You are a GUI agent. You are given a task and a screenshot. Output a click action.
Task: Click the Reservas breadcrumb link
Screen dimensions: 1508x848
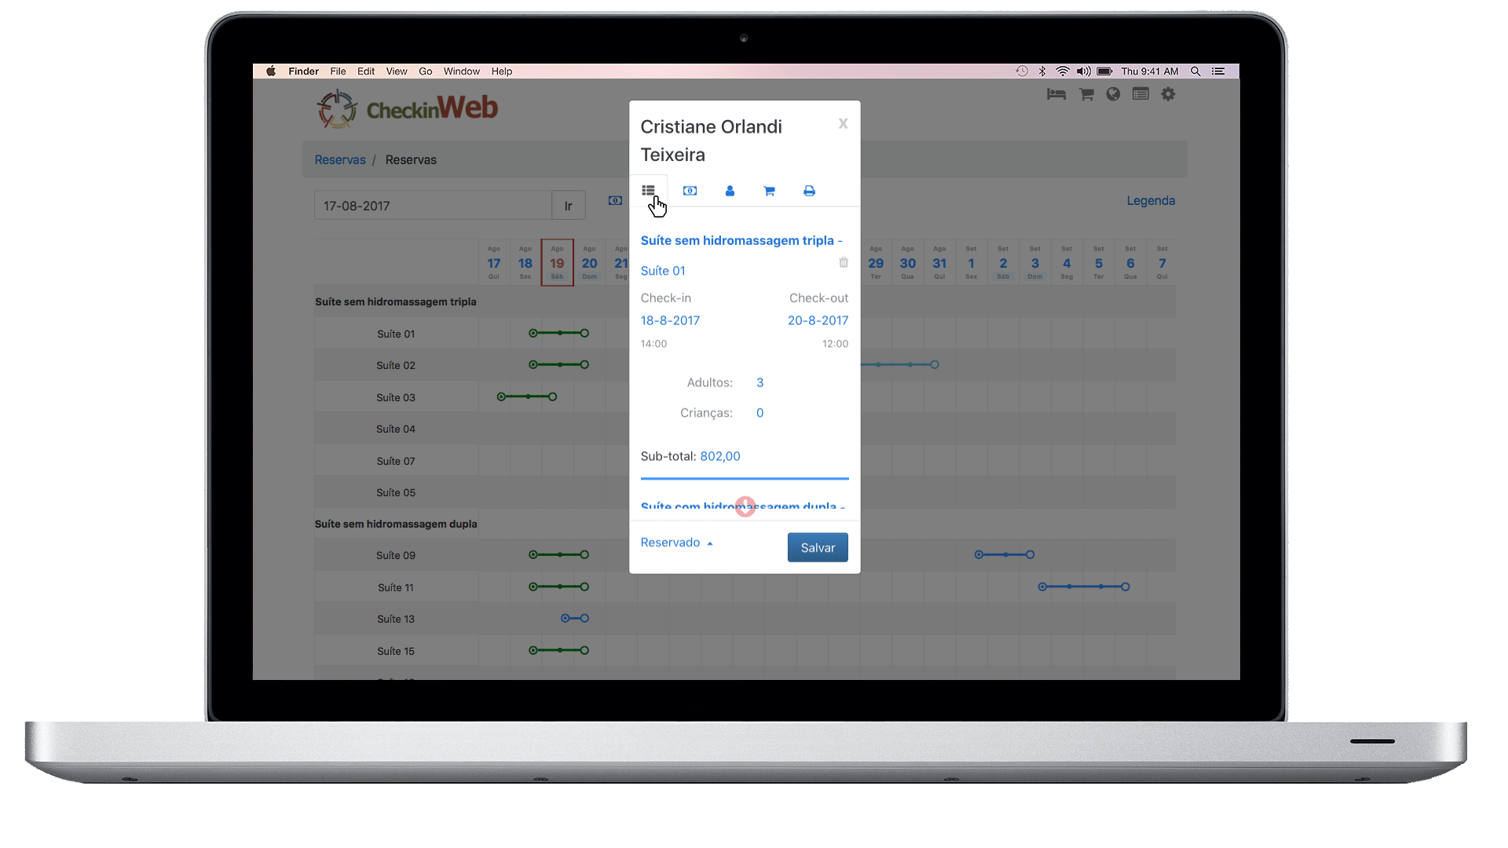pyautogui.click(x=340, y=159)
